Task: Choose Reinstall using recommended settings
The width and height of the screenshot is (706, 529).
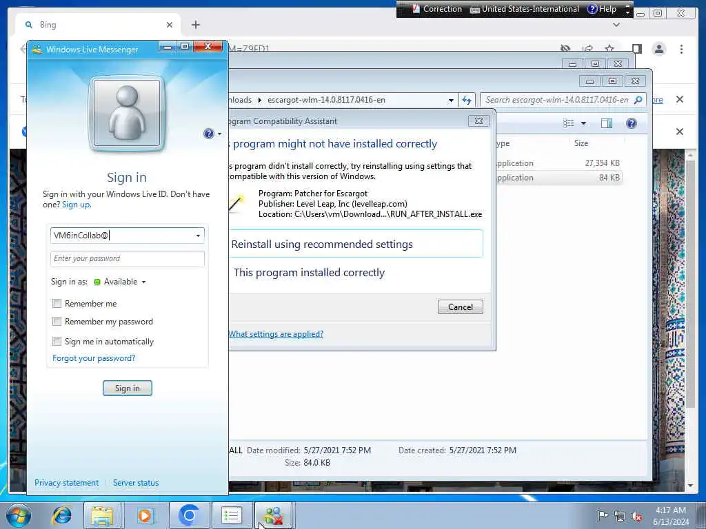Action: click(x=356, y=244)
